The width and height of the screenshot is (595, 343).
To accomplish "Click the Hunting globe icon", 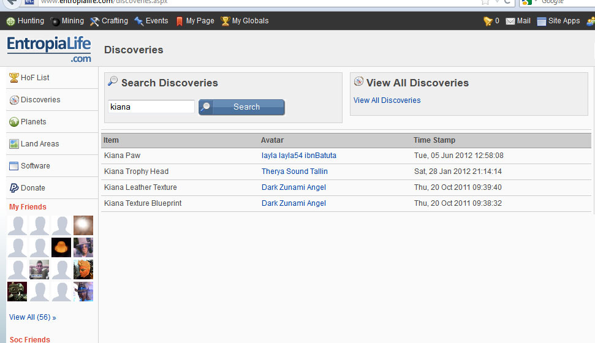I will tap(10, 21).
